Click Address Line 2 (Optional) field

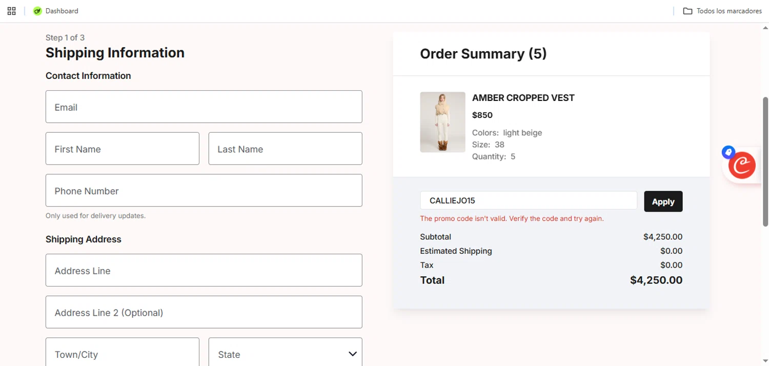coord(204,312)
